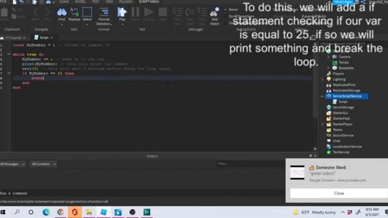Open File Explorer from the taskbar

pos(89,213)
